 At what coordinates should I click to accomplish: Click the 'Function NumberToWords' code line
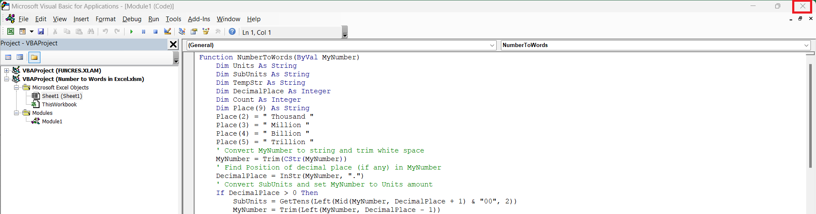pyautogui.click(x=279, y=57)
